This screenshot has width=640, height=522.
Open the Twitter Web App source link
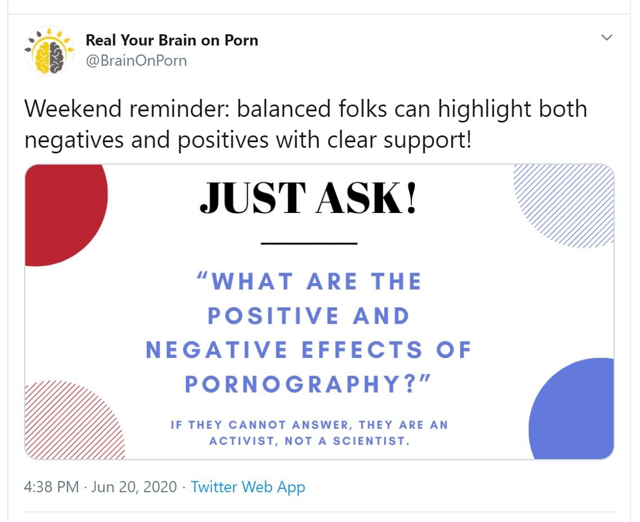click(248, 487)
